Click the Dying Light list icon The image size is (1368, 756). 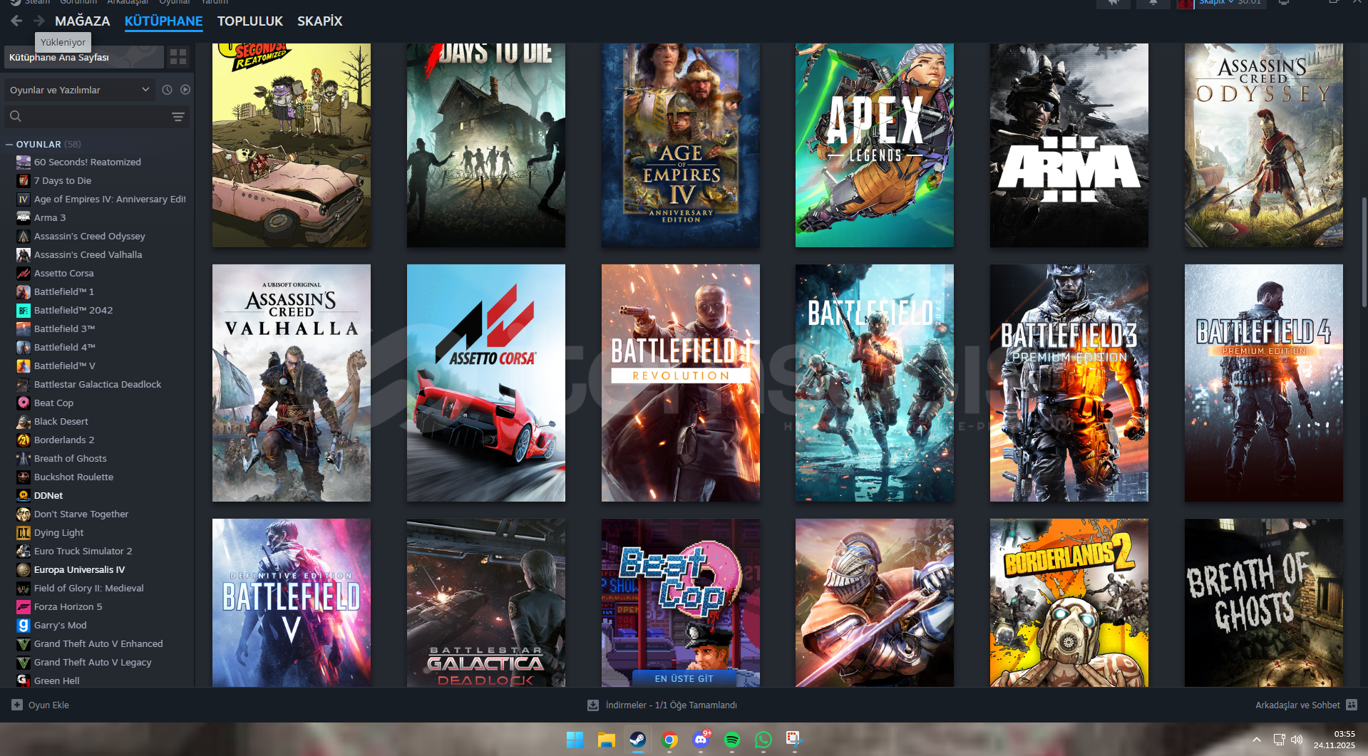click(x=24, y=532)
